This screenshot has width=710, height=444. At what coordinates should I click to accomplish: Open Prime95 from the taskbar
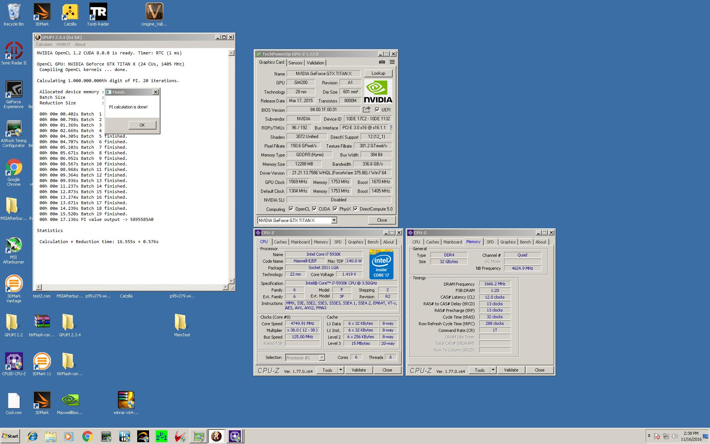(162, 436)
